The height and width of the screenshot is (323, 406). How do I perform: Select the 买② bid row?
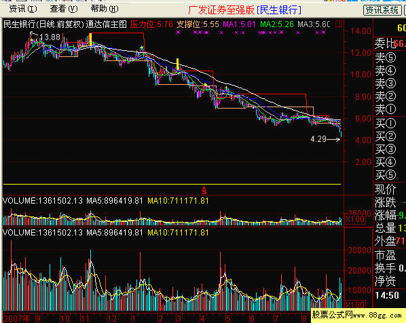point(390,136)
